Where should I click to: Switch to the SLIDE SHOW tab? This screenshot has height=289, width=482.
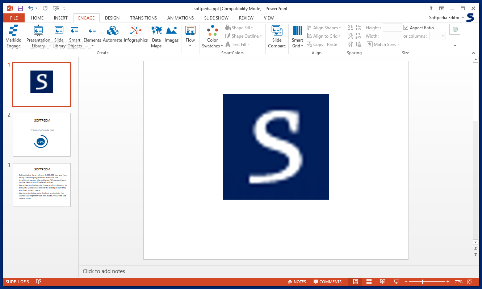click(216, 18)
